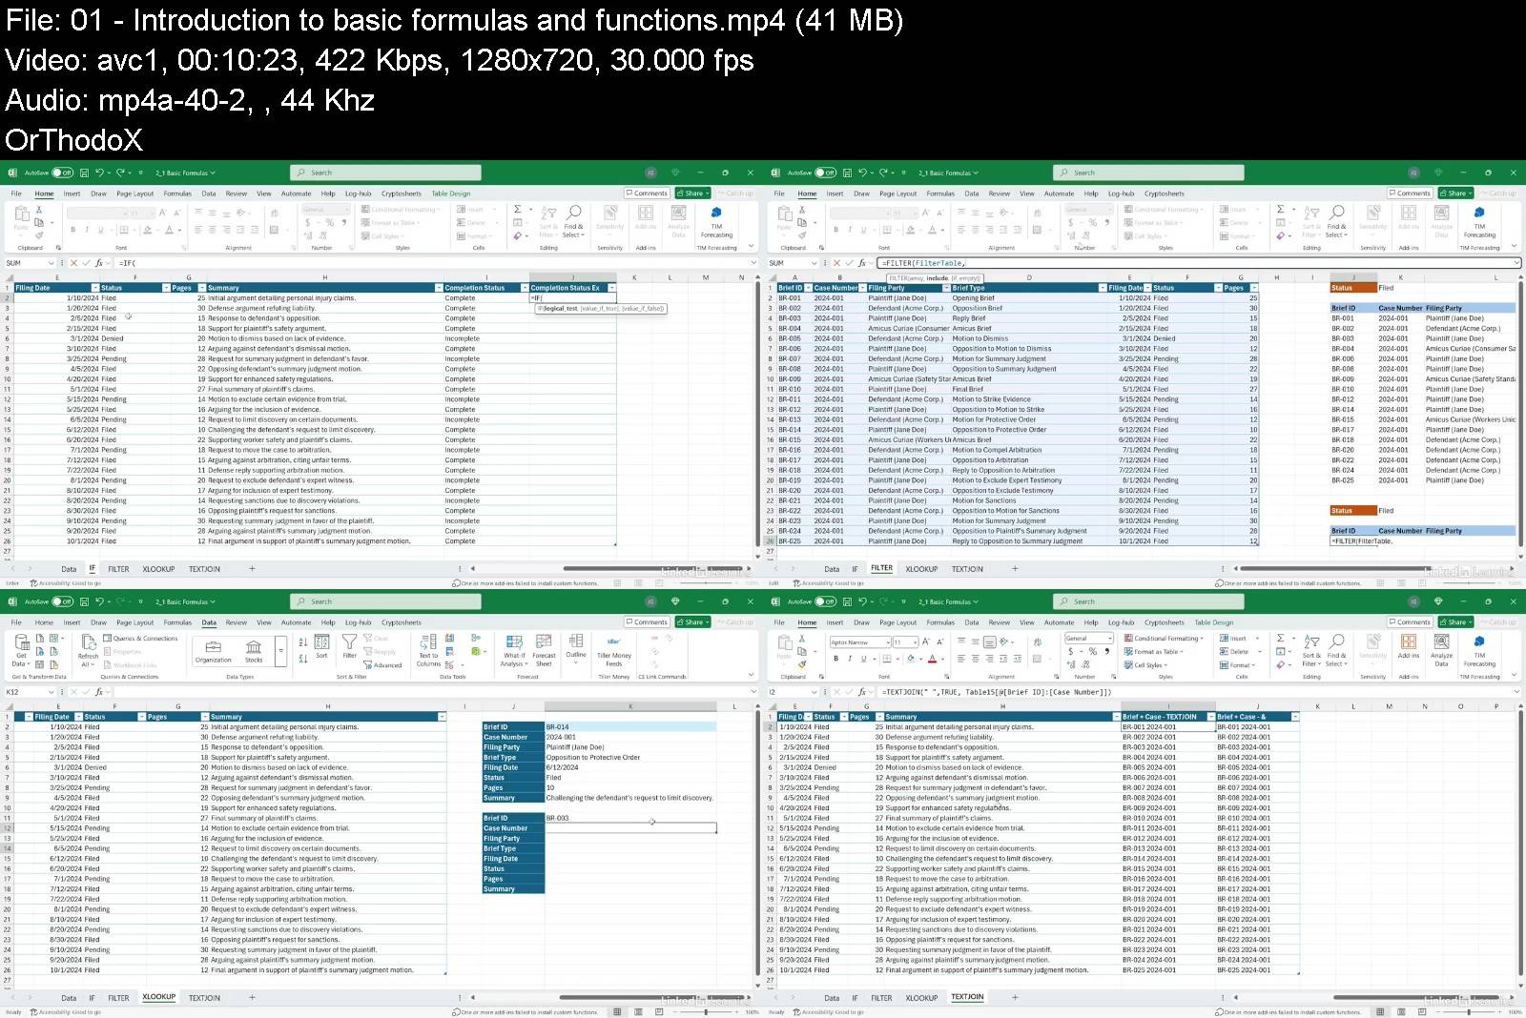Click Text to Columns in bottom-left window
The width and height of the screenshot is (1526, 1018).
tap(428, 650)
